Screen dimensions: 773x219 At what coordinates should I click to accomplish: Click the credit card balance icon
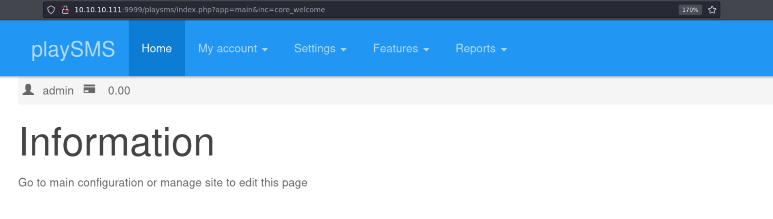pyautogui.click(x=89, y=89)
